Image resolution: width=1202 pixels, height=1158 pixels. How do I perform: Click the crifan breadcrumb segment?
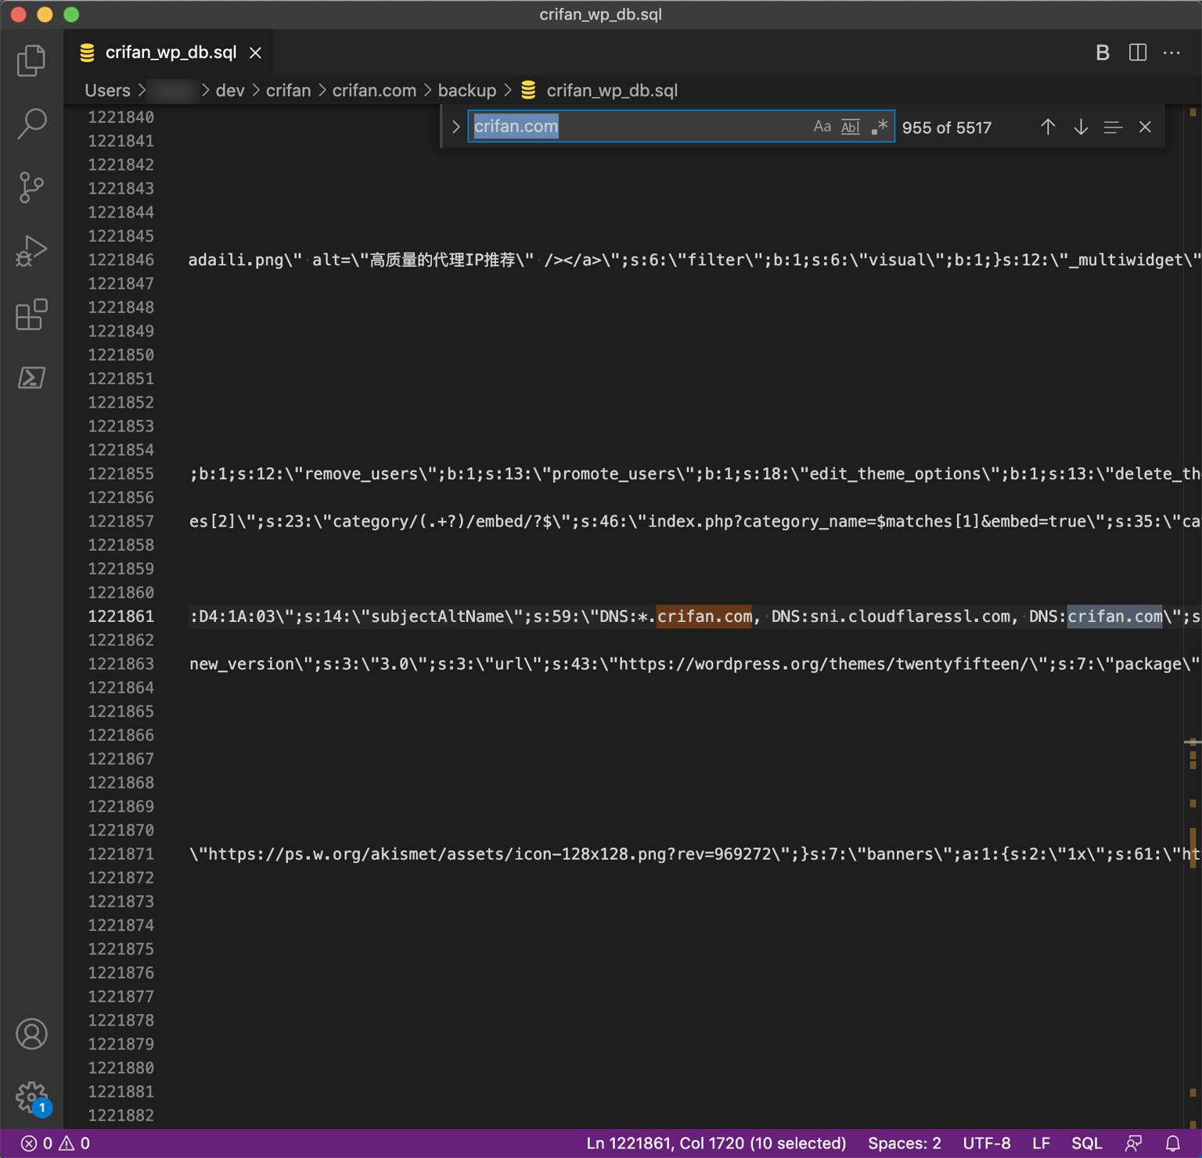coord(288,91)
